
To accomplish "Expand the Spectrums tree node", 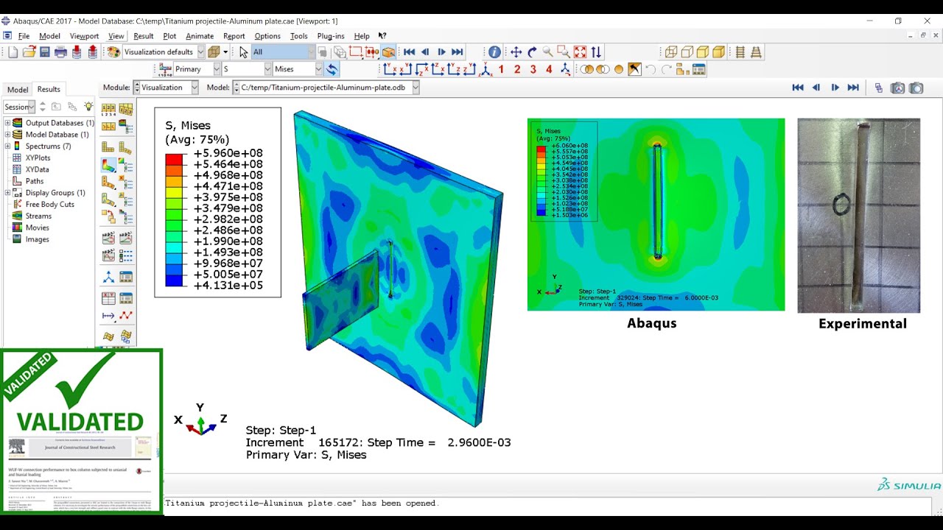I will [7, 146].
